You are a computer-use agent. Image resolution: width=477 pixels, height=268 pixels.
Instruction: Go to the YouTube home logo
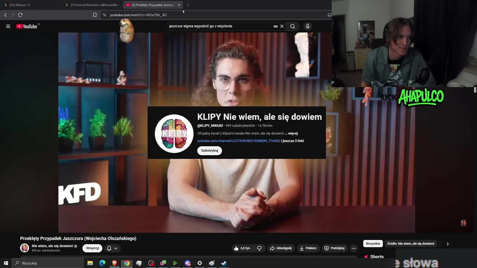tap(27, 26)
